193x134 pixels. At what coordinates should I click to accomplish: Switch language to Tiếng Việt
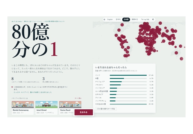(x=145, y=19)
